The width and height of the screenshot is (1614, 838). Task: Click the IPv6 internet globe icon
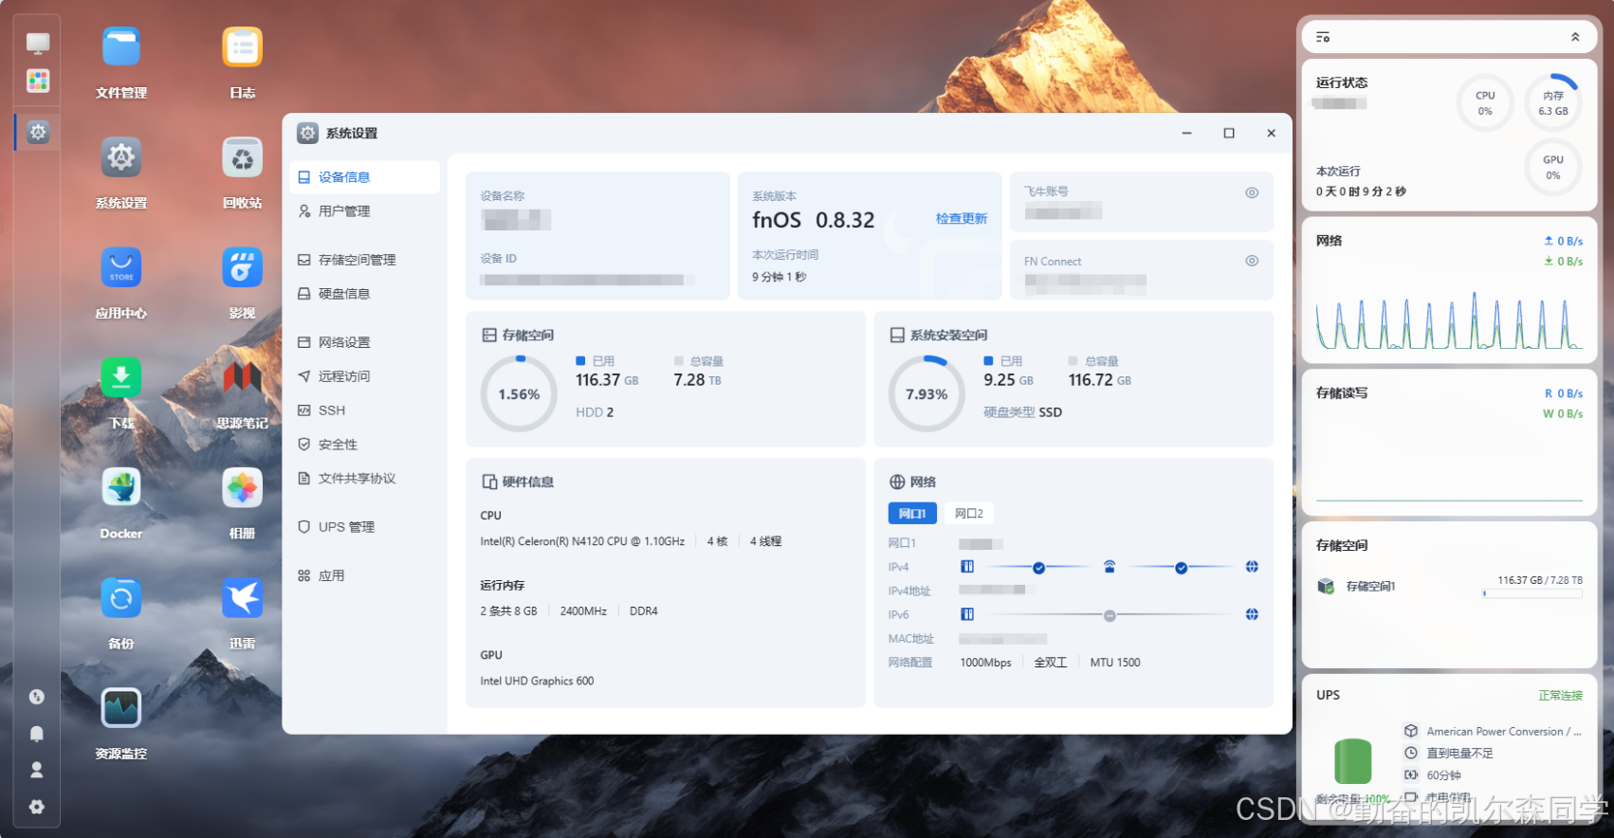[1252, 614]
